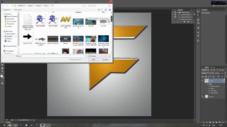The height and width of the screenshot is (127, 227).
Task: Change the screen mode
Action: pyautogui.click(x=2, y=83)
